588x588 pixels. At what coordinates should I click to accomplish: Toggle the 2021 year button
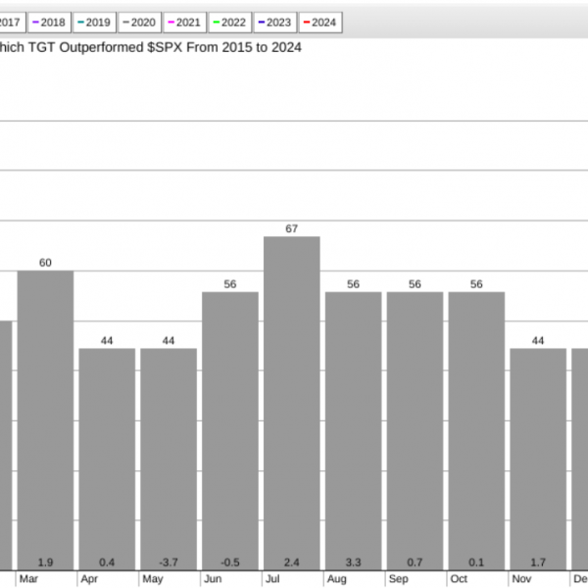coord(185,23)
